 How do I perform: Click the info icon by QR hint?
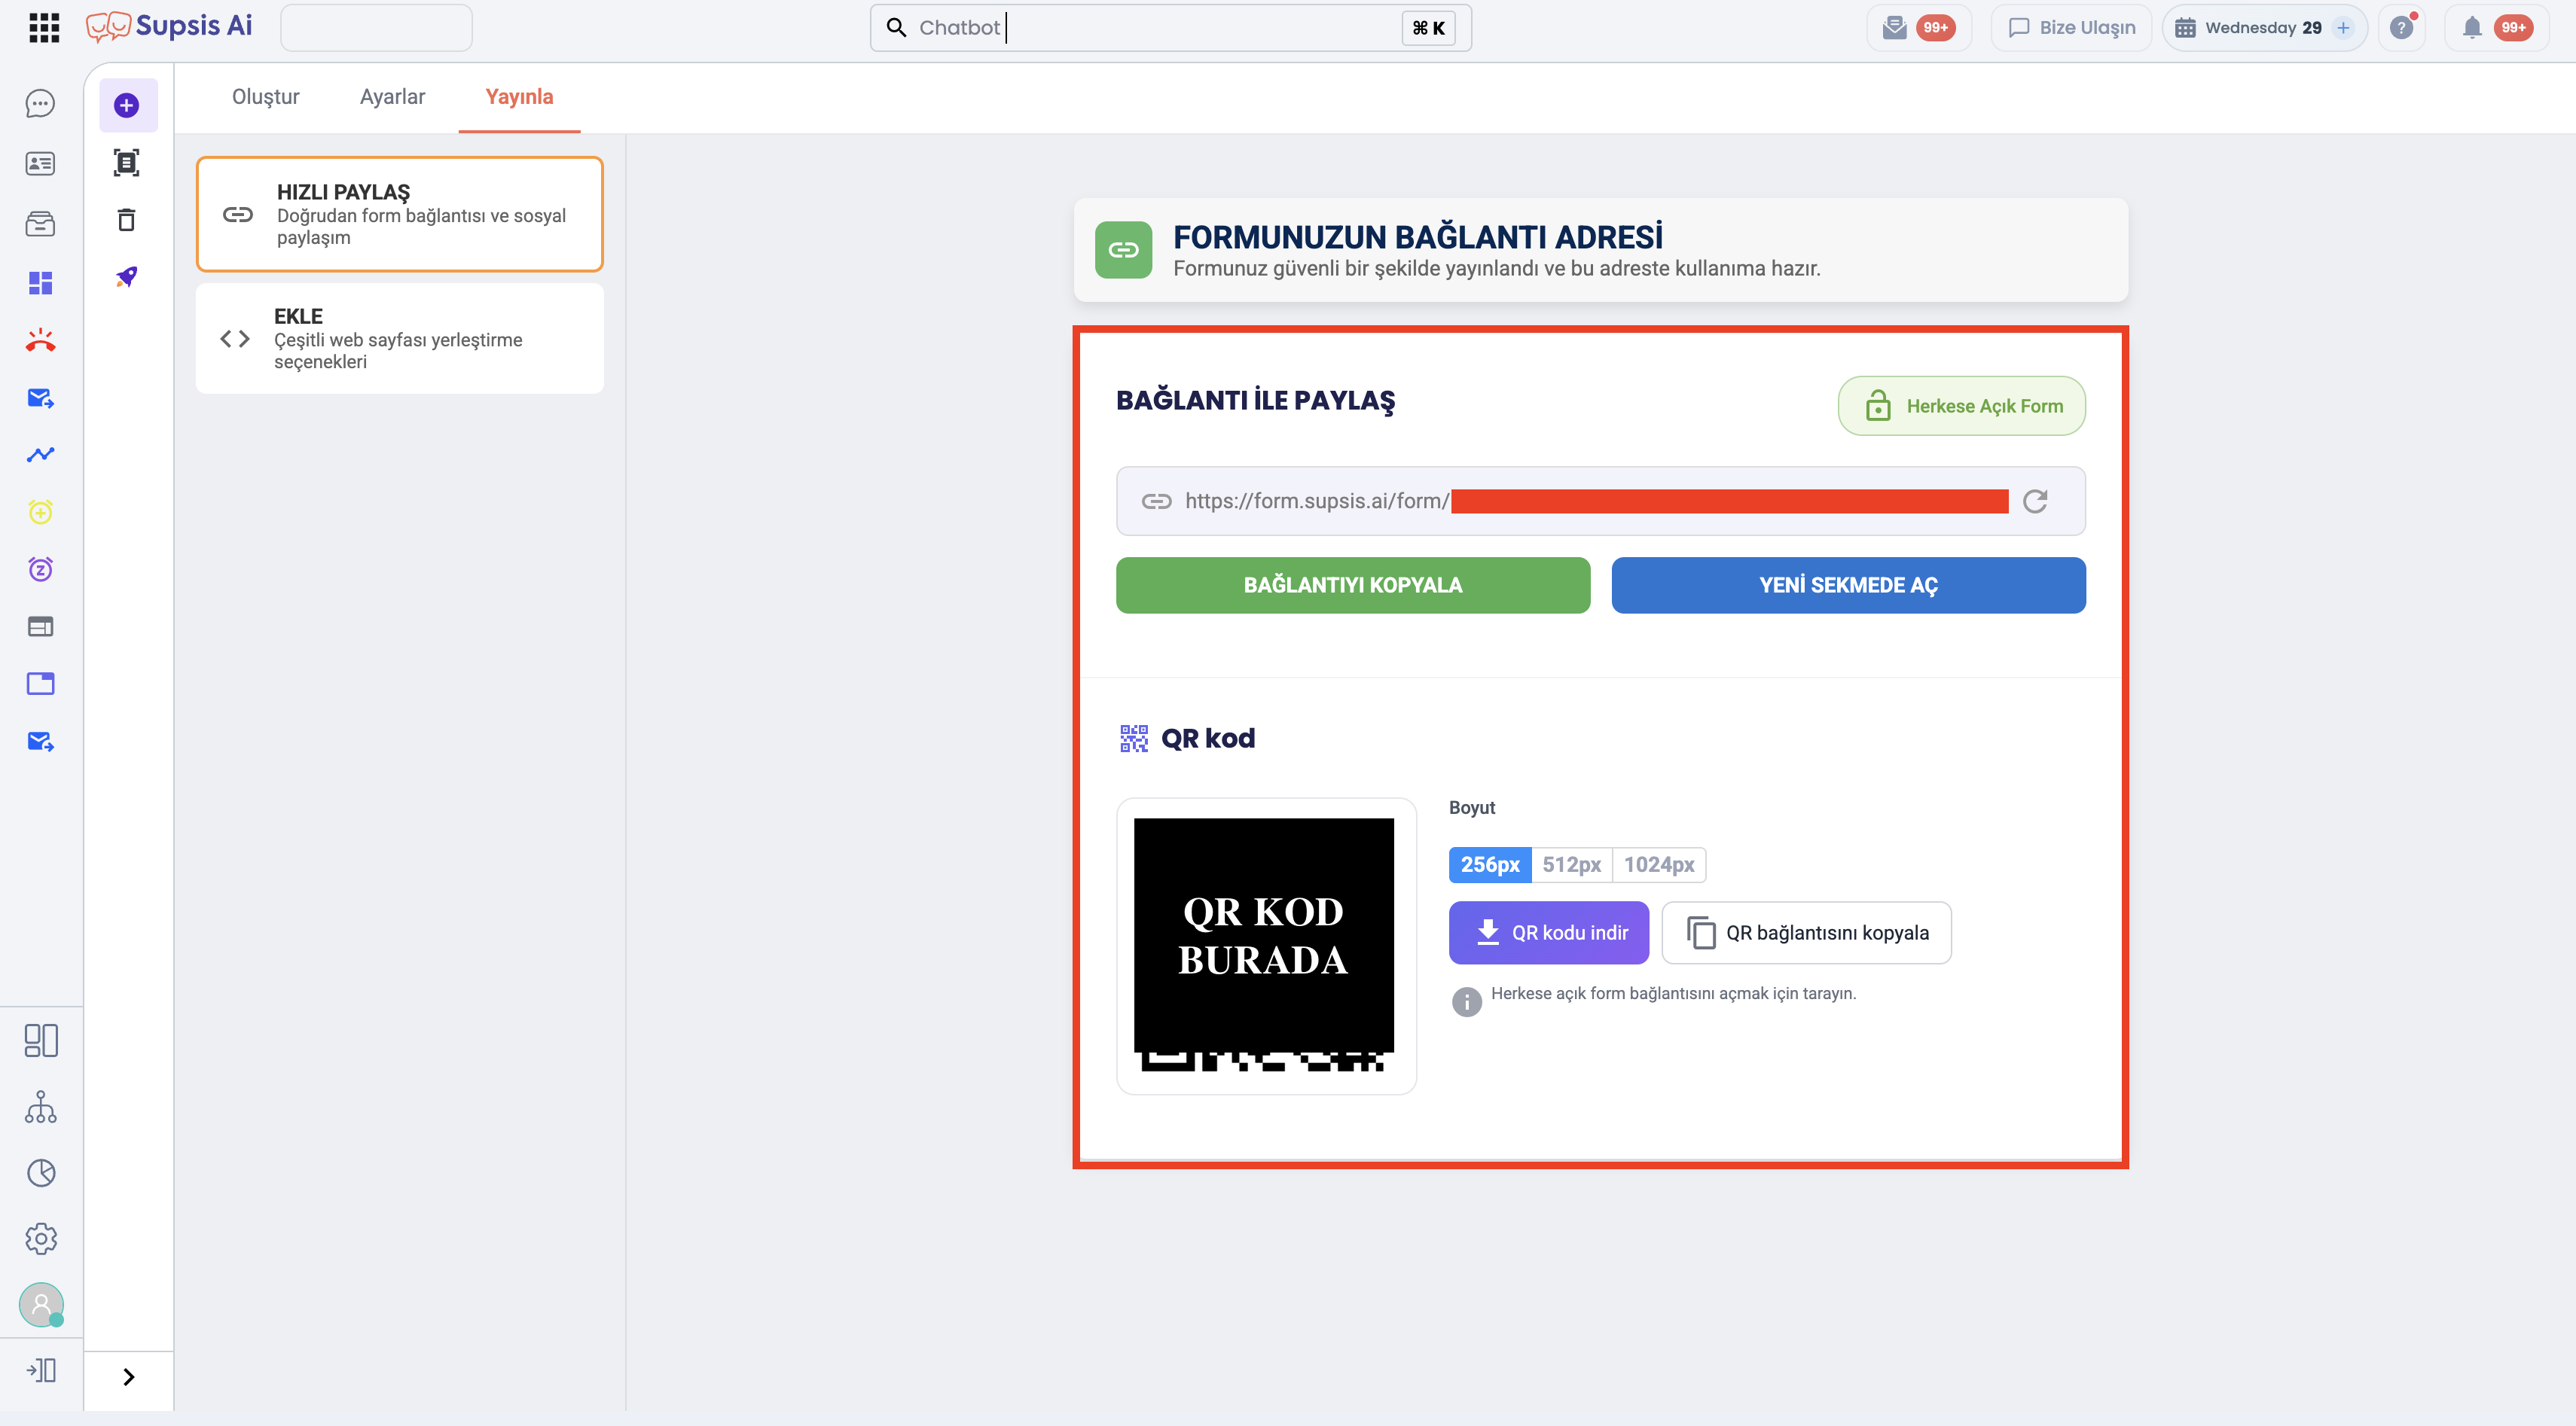tap(1466, 1001)
